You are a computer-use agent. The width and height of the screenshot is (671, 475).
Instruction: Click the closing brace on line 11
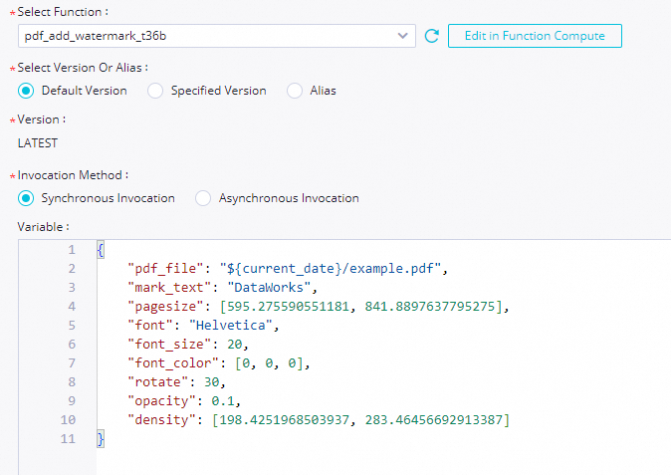101,438
